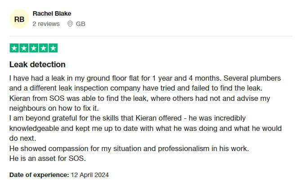Click the line "neighbours on how to fix it."
The height and width of the screenshot is (186, 302).
[x=54, y=108]
